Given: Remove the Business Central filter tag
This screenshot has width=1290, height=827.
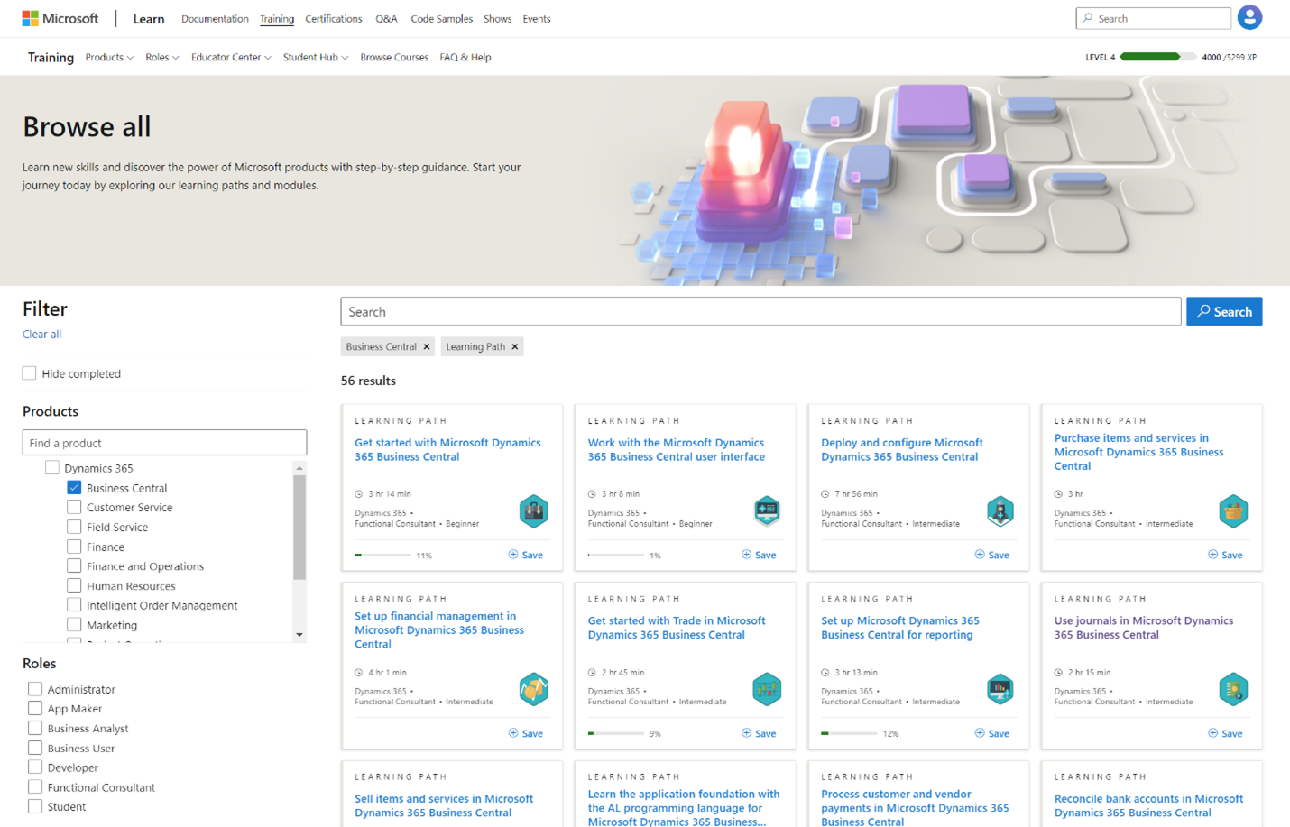Looking at the screenshot, I should (x=427, y=346).
